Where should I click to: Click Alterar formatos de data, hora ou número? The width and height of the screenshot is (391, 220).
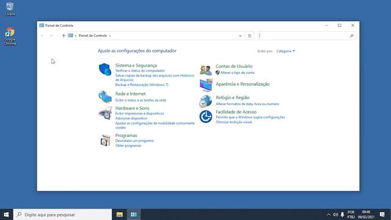point(247,104)
